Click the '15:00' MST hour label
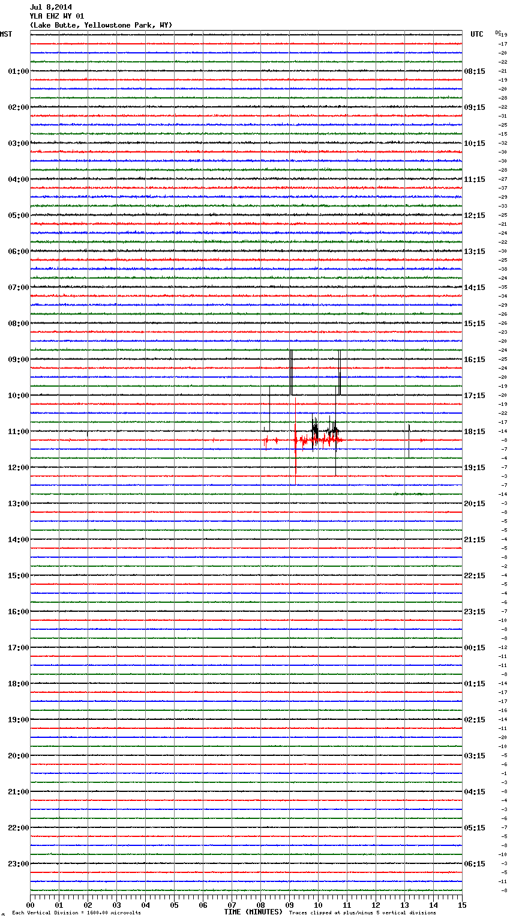This screenshot has width=510, height=921. [x=19, y=576]
